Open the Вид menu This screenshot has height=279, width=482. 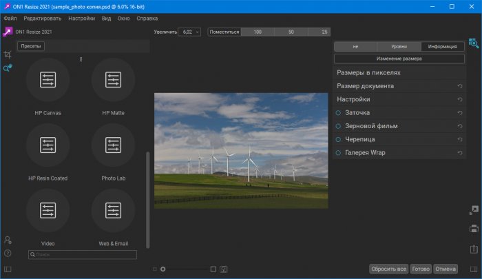(106, 19)
